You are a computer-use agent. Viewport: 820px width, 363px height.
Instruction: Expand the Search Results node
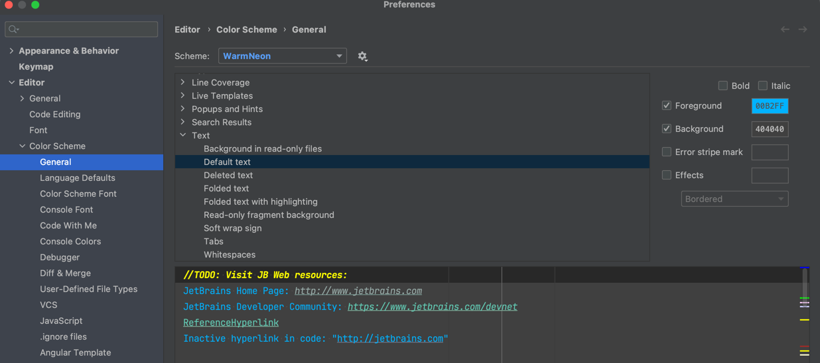click(x=183, y=122)
